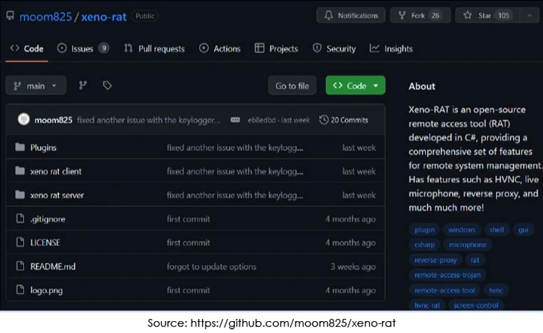This screenshot has width=543, height=333.
Task: Select the microphone topic tag
Action: (468, 245)
